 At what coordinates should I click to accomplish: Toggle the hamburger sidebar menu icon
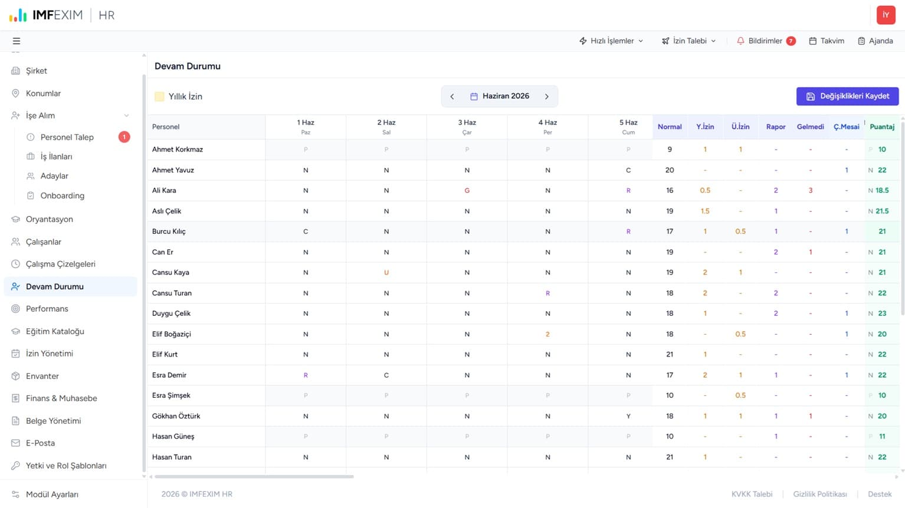pos(17,41)
